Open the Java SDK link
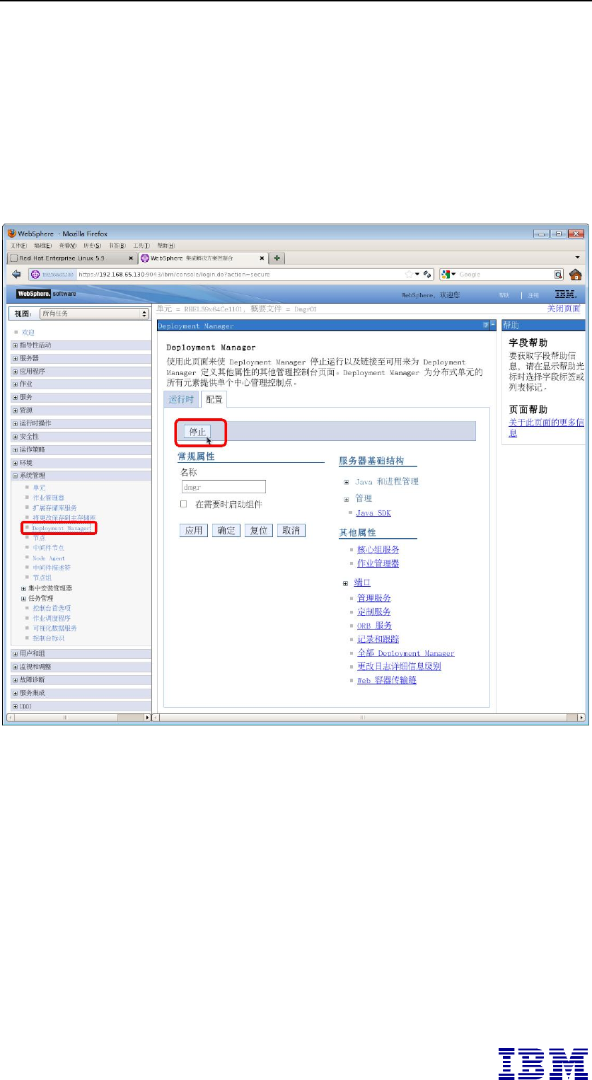The width and height of the screenshot is (592, 1080). [x=373, y=512]
